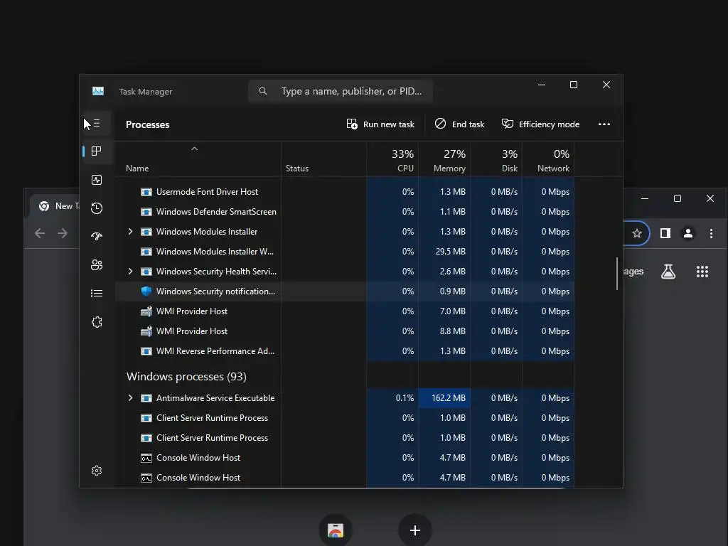Sort by Network column header

548,160
